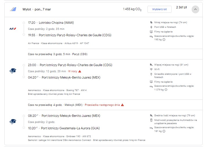This screenshot has width=205, height=147.
Task: Click the Port USB w fotelach icon
Action: (x=151, y=27)
